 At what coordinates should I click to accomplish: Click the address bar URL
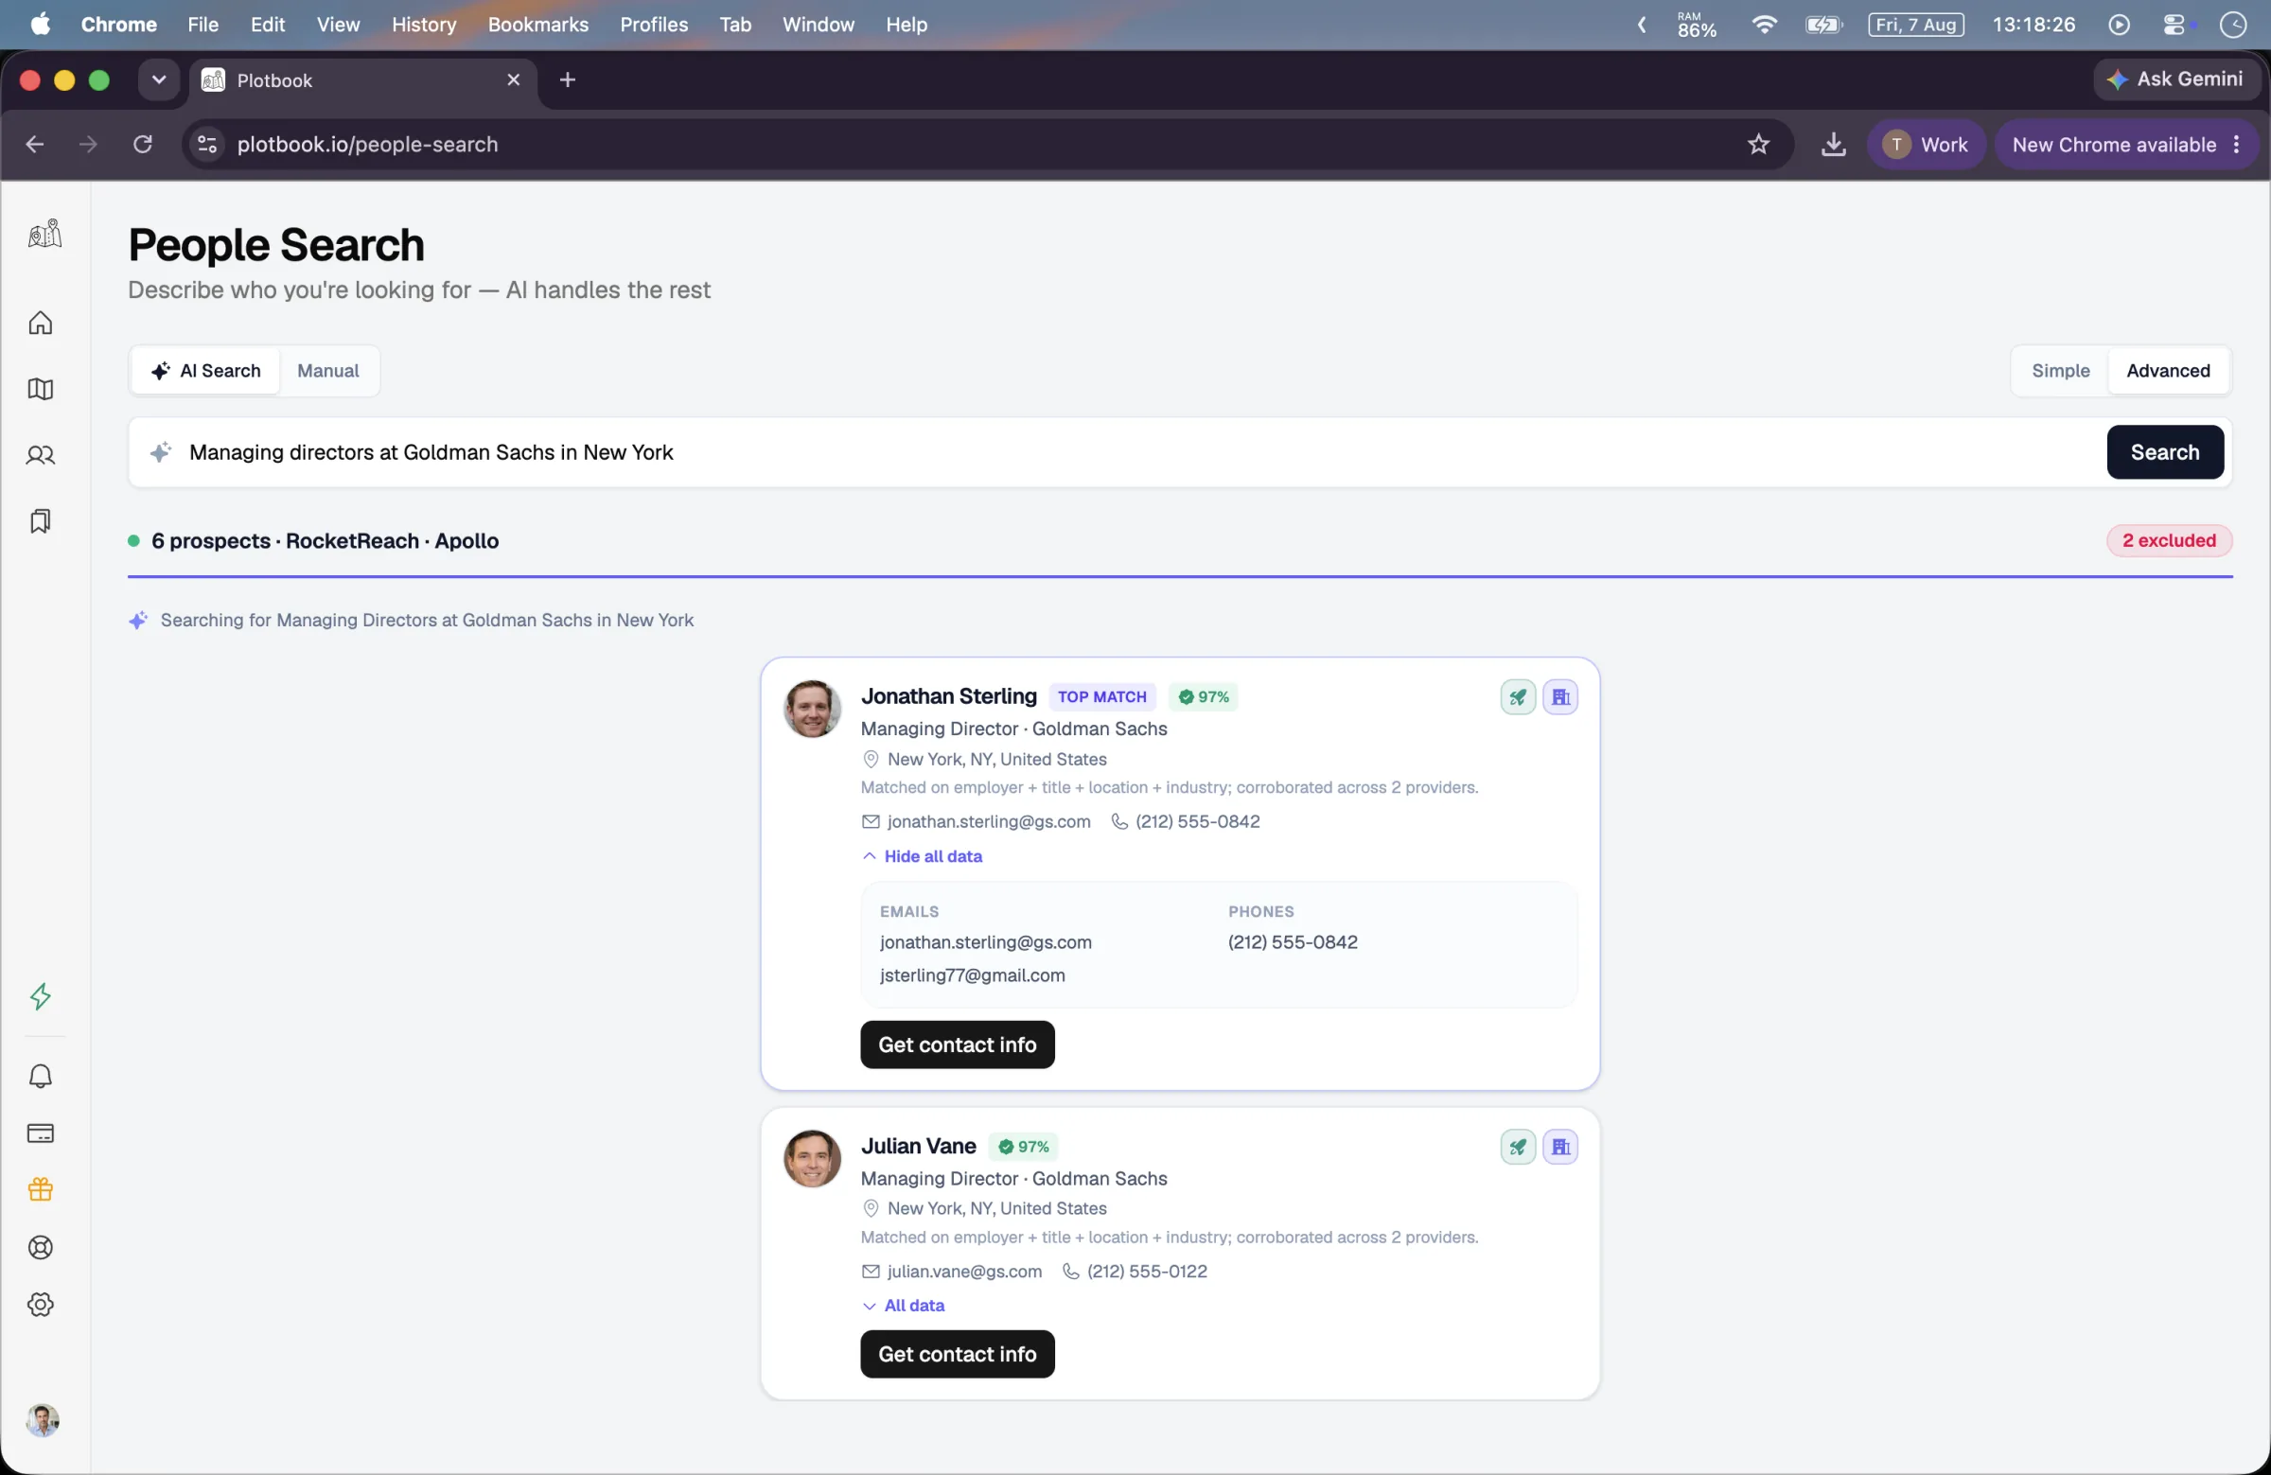(367, 144)
